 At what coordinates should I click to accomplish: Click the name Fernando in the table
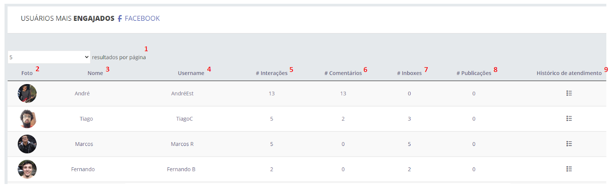[83, 169]
